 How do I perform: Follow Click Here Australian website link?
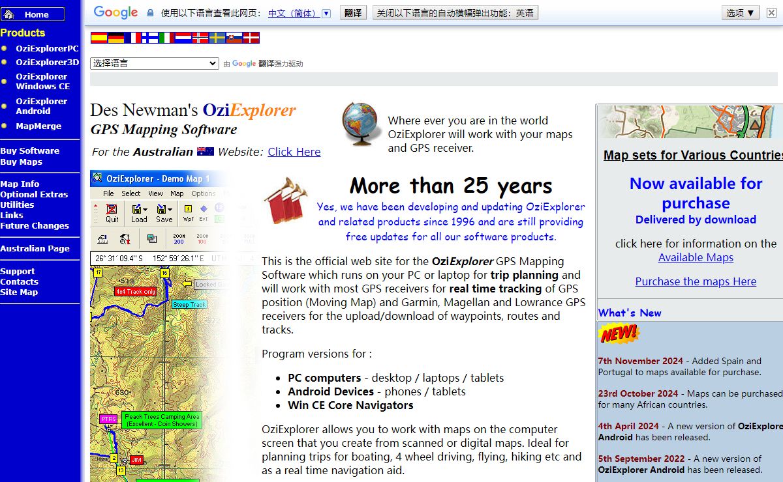(x=294, y=152)
